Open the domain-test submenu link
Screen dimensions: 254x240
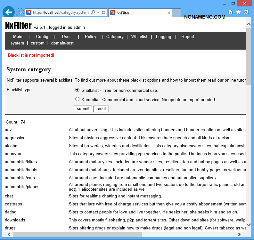[62, 43]
